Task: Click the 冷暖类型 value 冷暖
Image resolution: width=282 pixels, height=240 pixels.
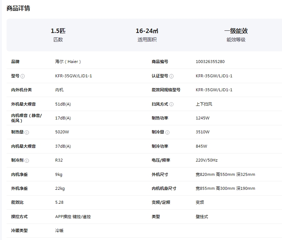Action: tap(59, 230)
